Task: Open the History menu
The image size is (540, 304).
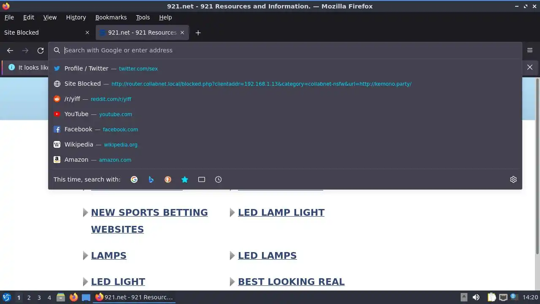Action: (x=76, y=17)
